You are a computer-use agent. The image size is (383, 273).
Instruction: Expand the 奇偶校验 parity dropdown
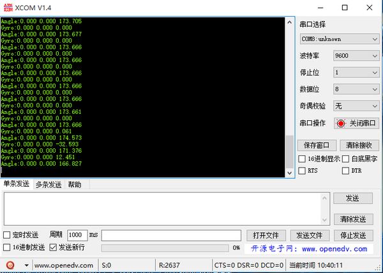click(356, 106)
